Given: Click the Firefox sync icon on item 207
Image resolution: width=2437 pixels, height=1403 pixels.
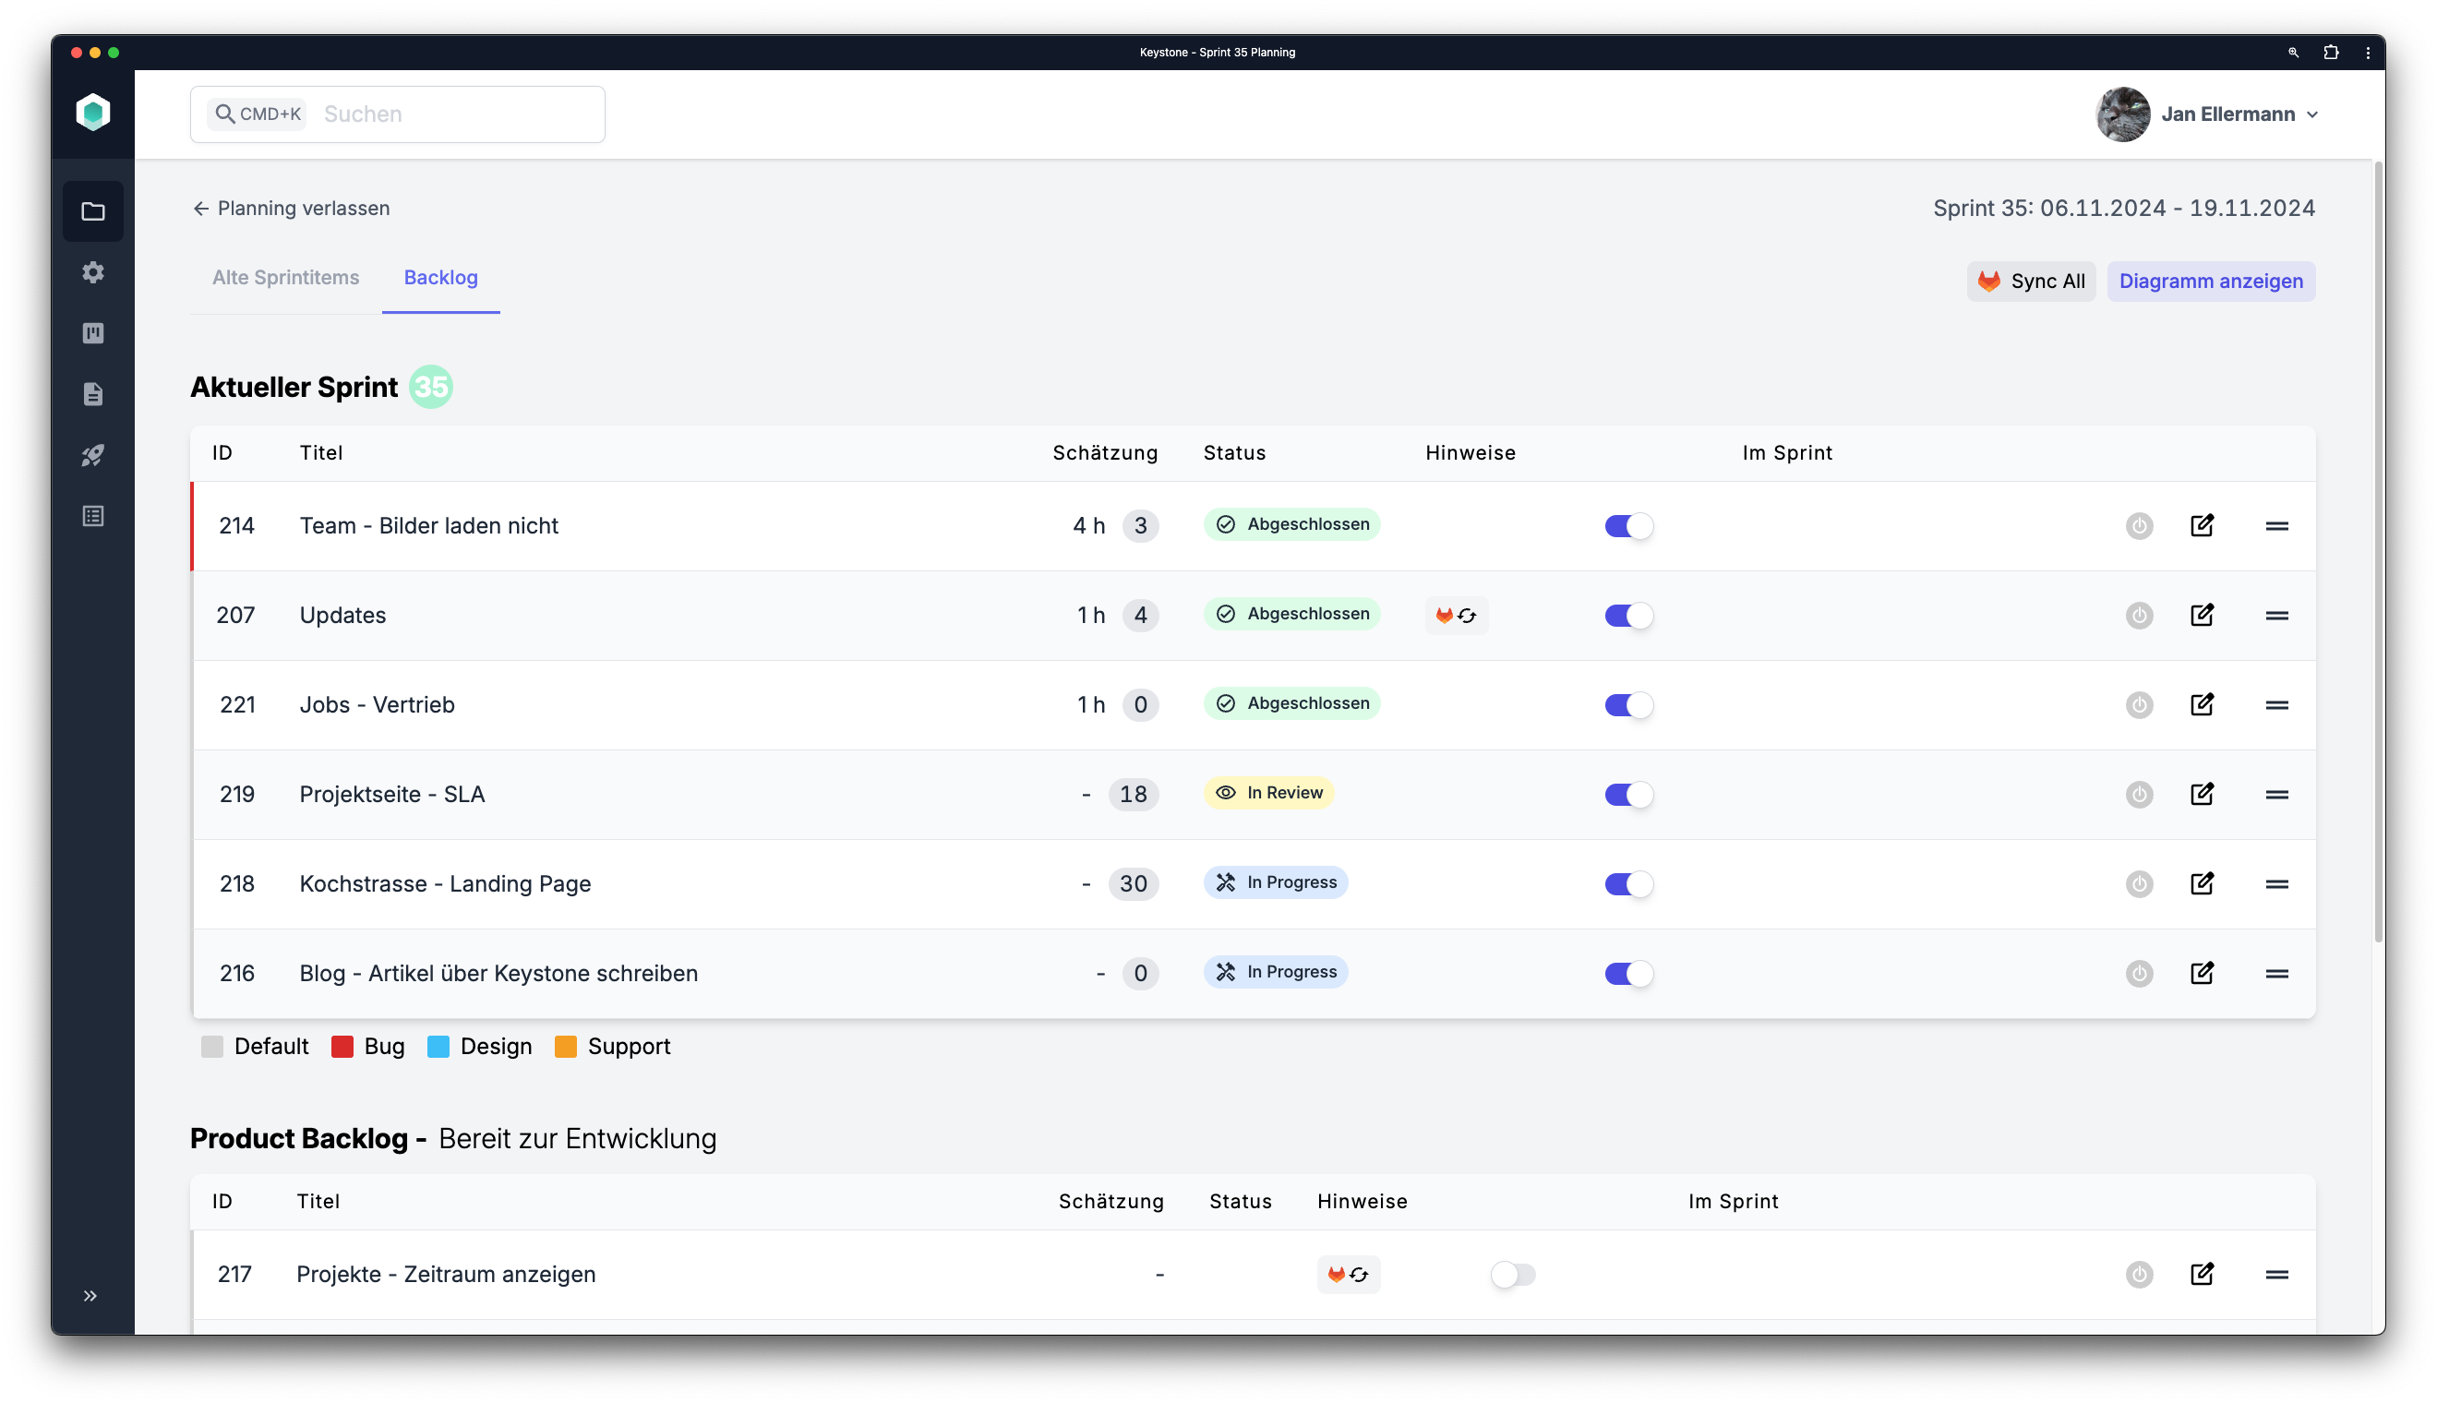Looking at the screenshot, I should 1466,616.
